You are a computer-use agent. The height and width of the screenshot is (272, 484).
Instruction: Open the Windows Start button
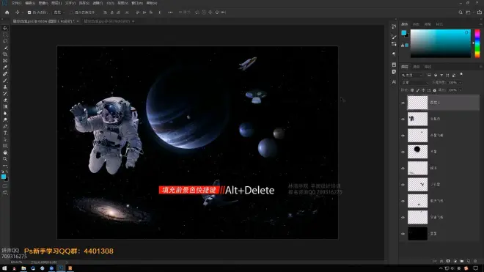click(4, 268)
